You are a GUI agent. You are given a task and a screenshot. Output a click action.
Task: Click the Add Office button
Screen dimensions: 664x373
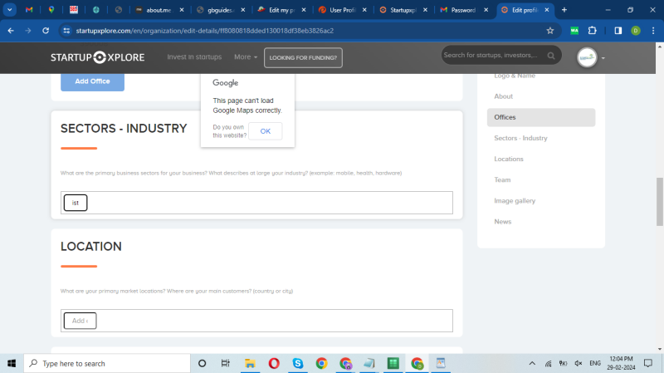click(x=92, y=81)
